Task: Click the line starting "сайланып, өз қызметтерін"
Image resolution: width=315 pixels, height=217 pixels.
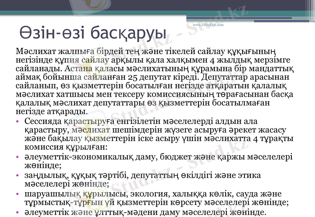Action: tap(151, 86)
